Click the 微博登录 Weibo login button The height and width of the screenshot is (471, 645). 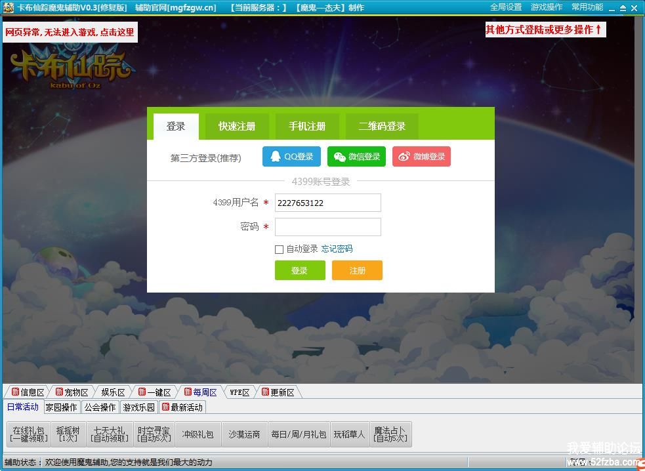point(421,157)
